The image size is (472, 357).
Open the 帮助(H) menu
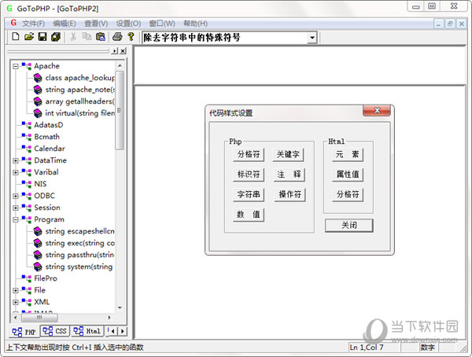[195, 24]
